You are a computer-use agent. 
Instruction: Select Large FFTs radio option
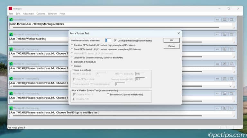pos(72,58)
